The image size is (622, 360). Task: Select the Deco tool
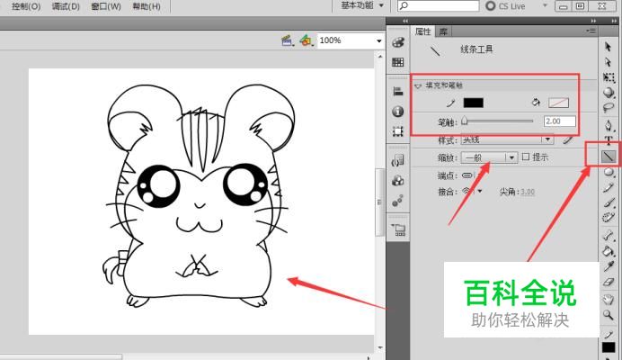pyautogui.click(x=609, y=217)
